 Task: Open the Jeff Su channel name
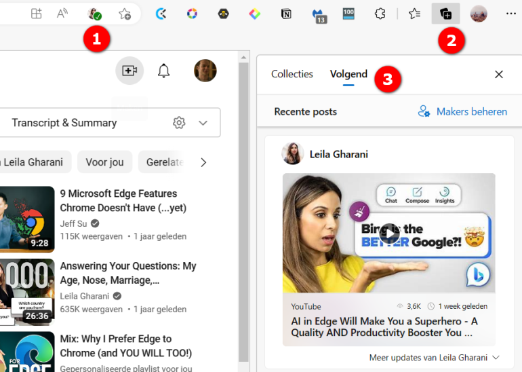73,223
